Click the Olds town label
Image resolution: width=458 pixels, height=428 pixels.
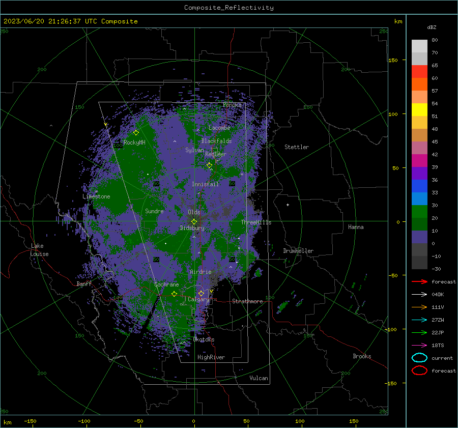194,212
